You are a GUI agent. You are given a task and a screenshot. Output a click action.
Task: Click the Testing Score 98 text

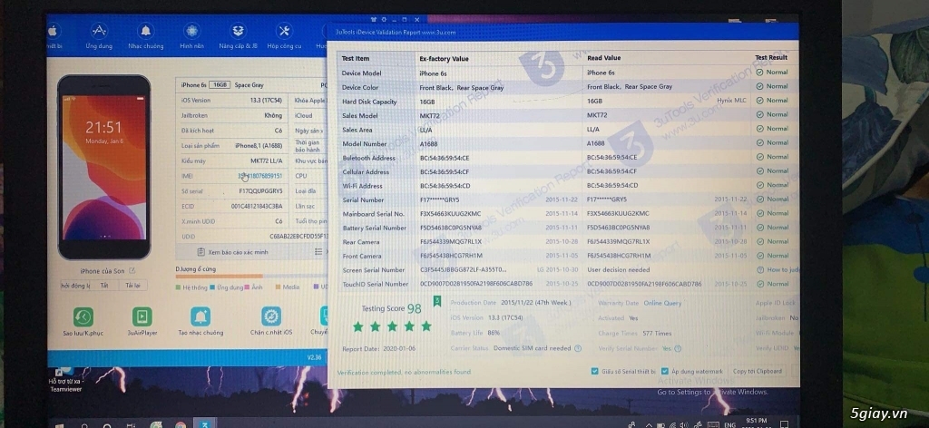(392, 308)
